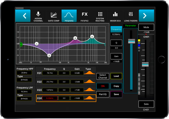Click EQ4 bell filter type icon
The width and height of the screenshot is (169, 119).
tap(89, 98)
